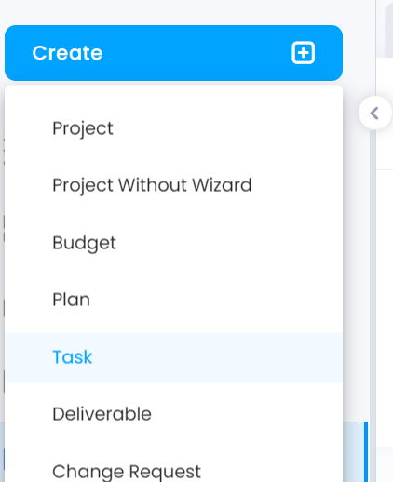Start a Change Request from the dropdown
The image size is (393, 482).
pyautogui.click(x=173, y=472)
